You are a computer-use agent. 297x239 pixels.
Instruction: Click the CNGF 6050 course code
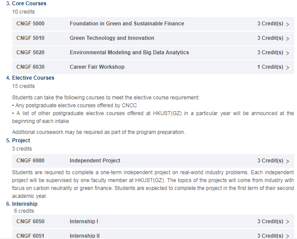(30, 221)
